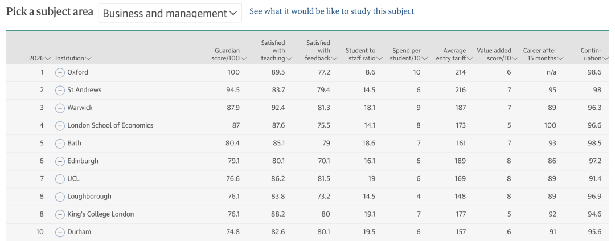Expand the Oxford row plus icon
The image size is (615, 241).
coord(60,72)
